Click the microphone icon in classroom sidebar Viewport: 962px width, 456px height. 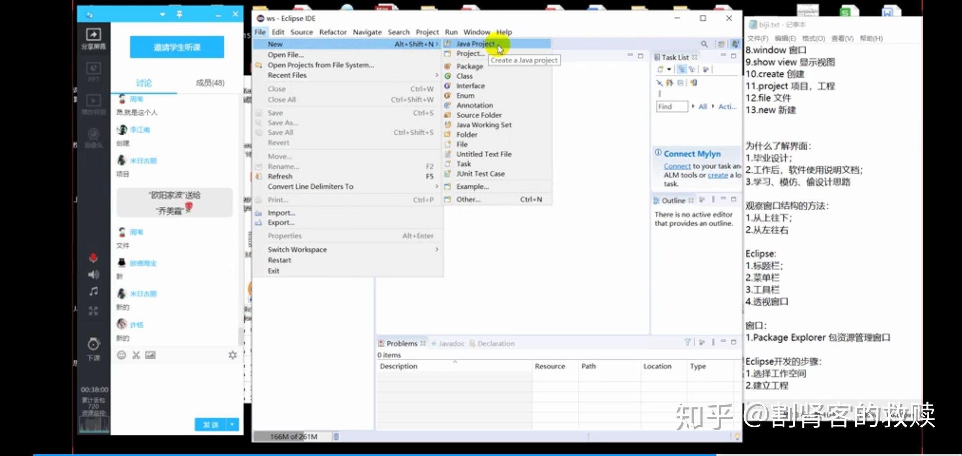pos(93,258)
